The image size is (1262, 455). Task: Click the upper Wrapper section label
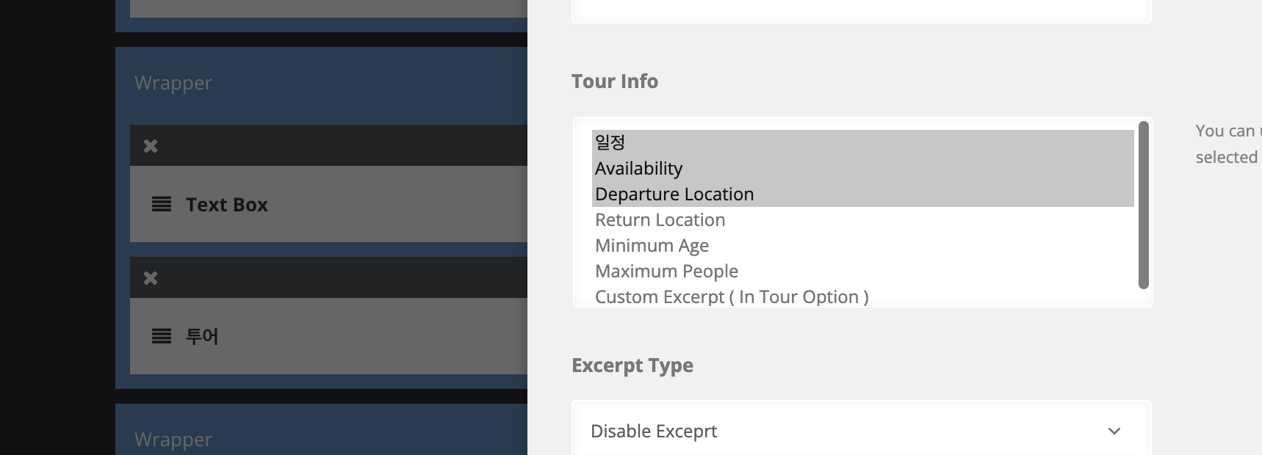[x=173, y=83]
